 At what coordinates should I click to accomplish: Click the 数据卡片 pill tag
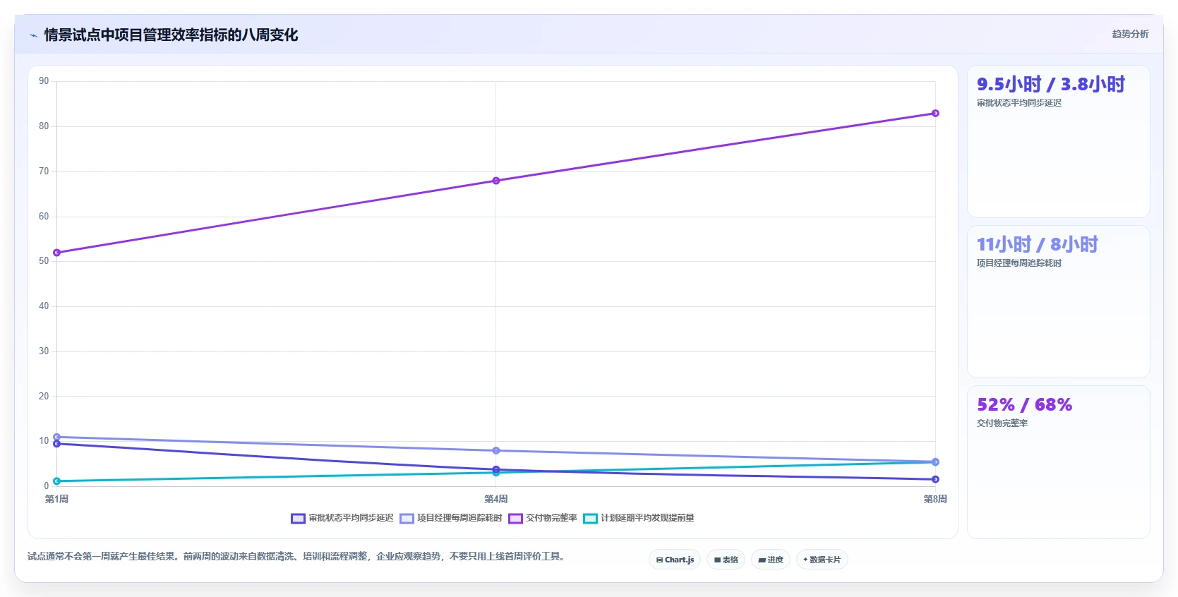coord(822,560)
